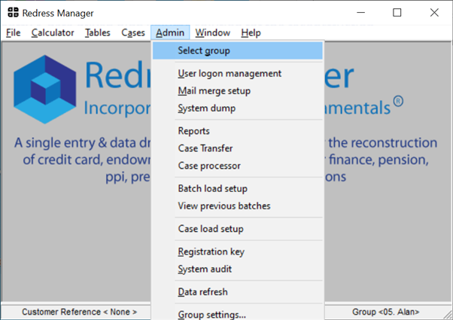Click Customer Reference status bar entry
The width and height of the screenshot is (453, 320).
[80, 312]
